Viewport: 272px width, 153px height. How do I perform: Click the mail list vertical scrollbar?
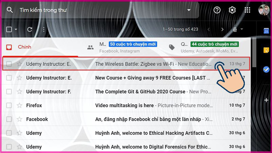click(254, 53)
